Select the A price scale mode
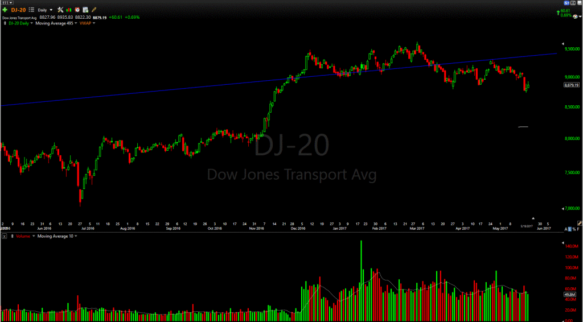This screenshot has width=583, height=322. [x=566, y=229]
